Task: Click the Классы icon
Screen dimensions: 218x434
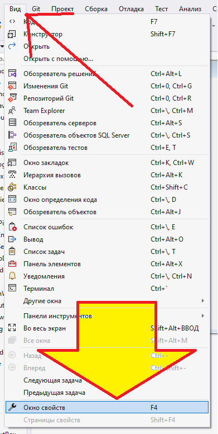Action: (12, 187)
